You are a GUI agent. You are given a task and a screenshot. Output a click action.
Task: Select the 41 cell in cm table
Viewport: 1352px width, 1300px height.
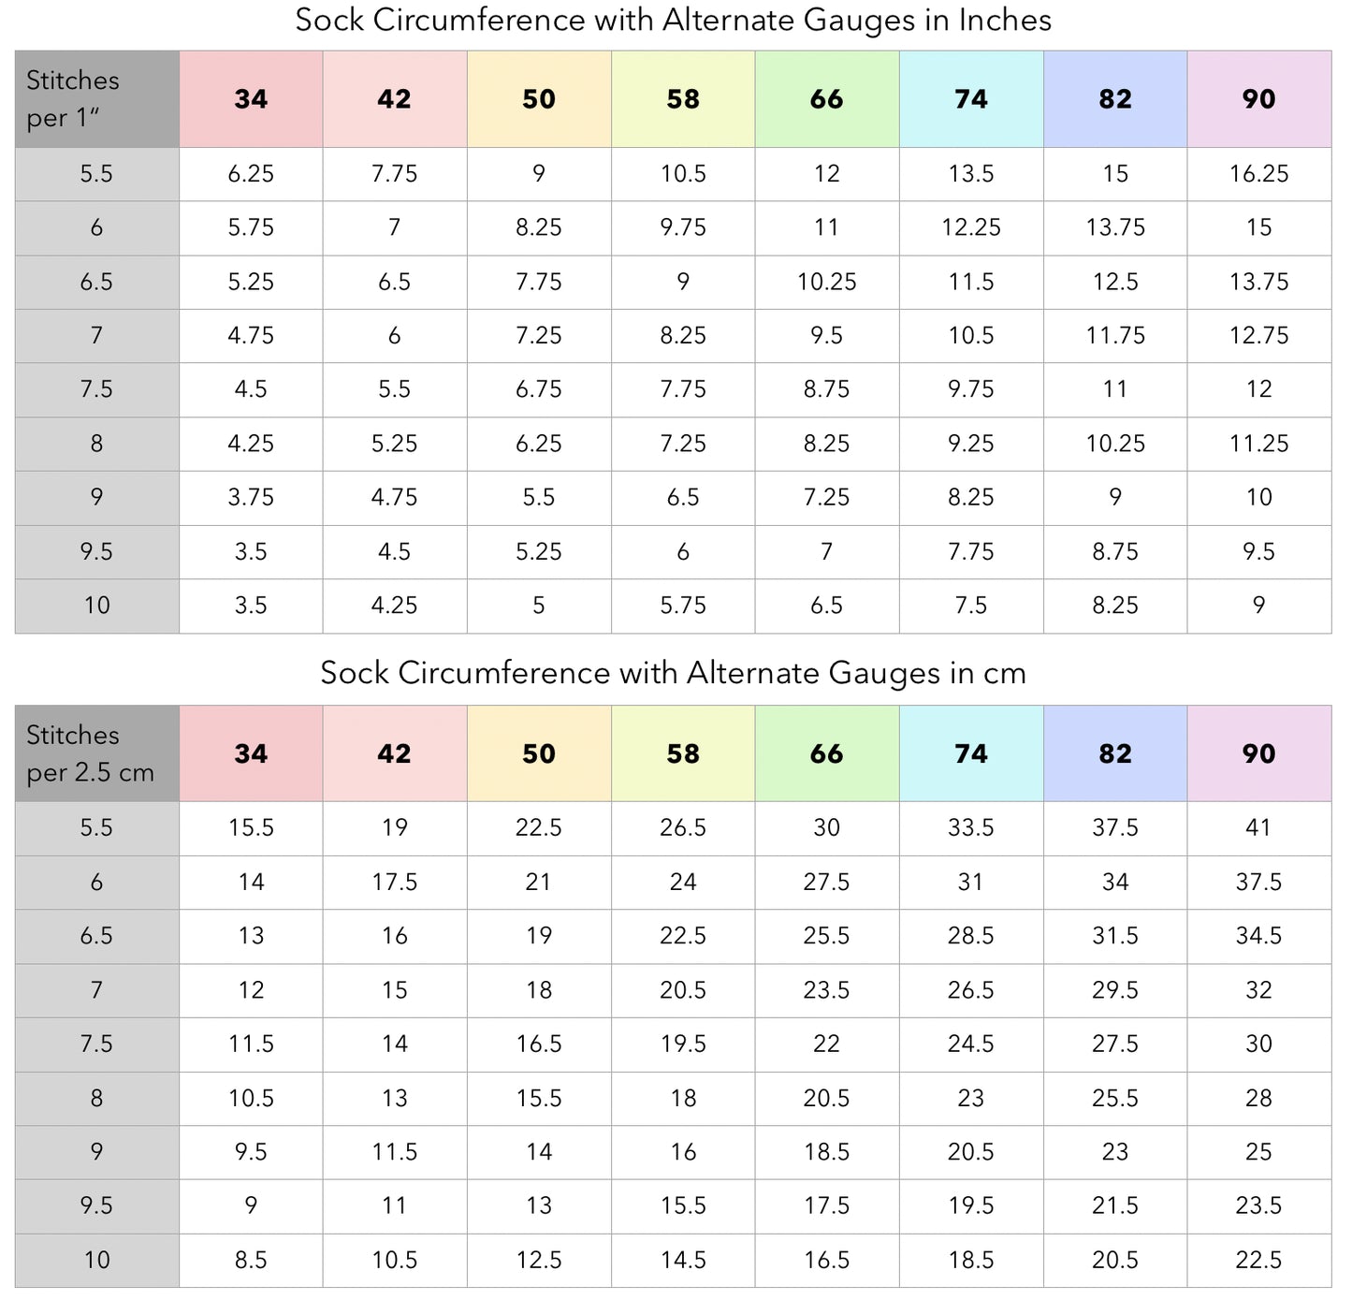tap(1259, 828)
